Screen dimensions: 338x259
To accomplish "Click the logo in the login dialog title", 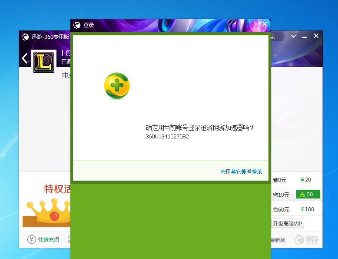I will point(77,25).
